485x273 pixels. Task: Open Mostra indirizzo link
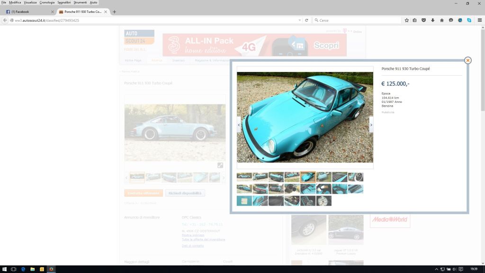[193, 235]
